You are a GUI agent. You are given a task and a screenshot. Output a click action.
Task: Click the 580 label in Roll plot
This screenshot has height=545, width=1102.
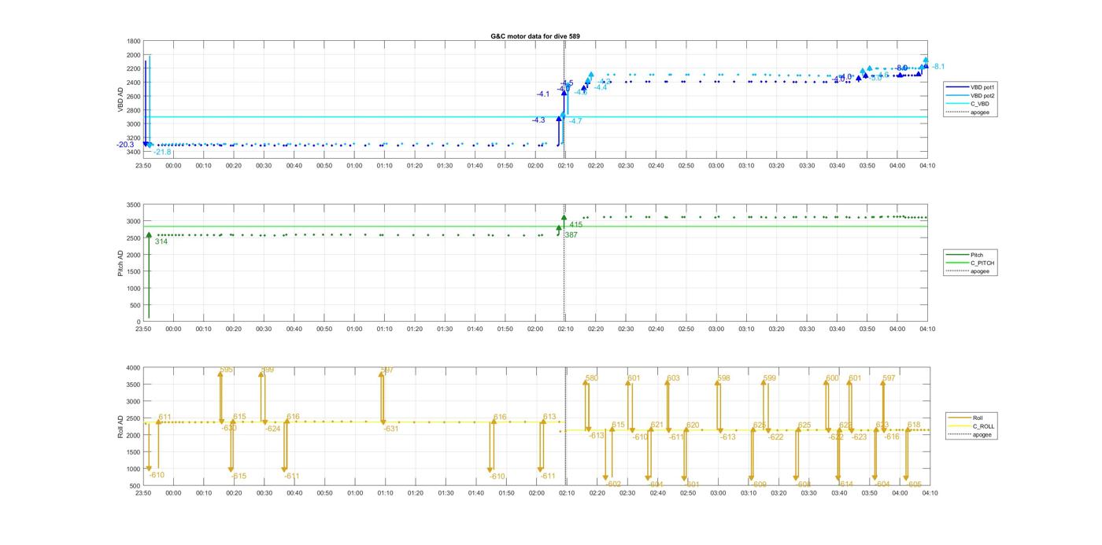tap(591, 379)
